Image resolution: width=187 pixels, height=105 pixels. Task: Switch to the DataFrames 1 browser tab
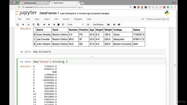coord(64,3)
